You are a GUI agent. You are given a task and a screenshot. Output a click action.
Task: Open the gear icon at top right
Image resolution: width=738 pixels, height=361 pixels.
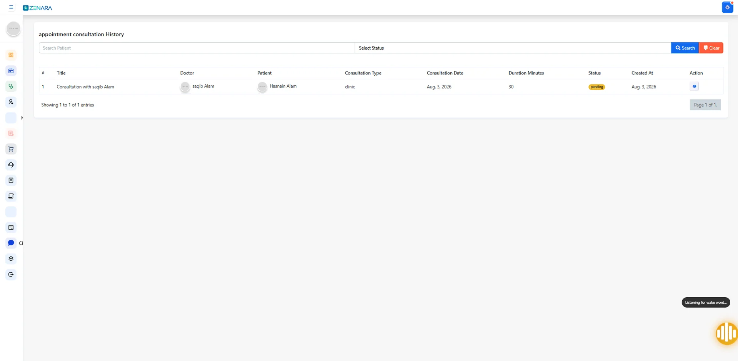pyautogui.click(x=727, y=7)
